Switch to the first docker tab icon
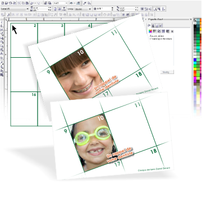The width and height of the screenshot is (202, 202). coord(153,25)
